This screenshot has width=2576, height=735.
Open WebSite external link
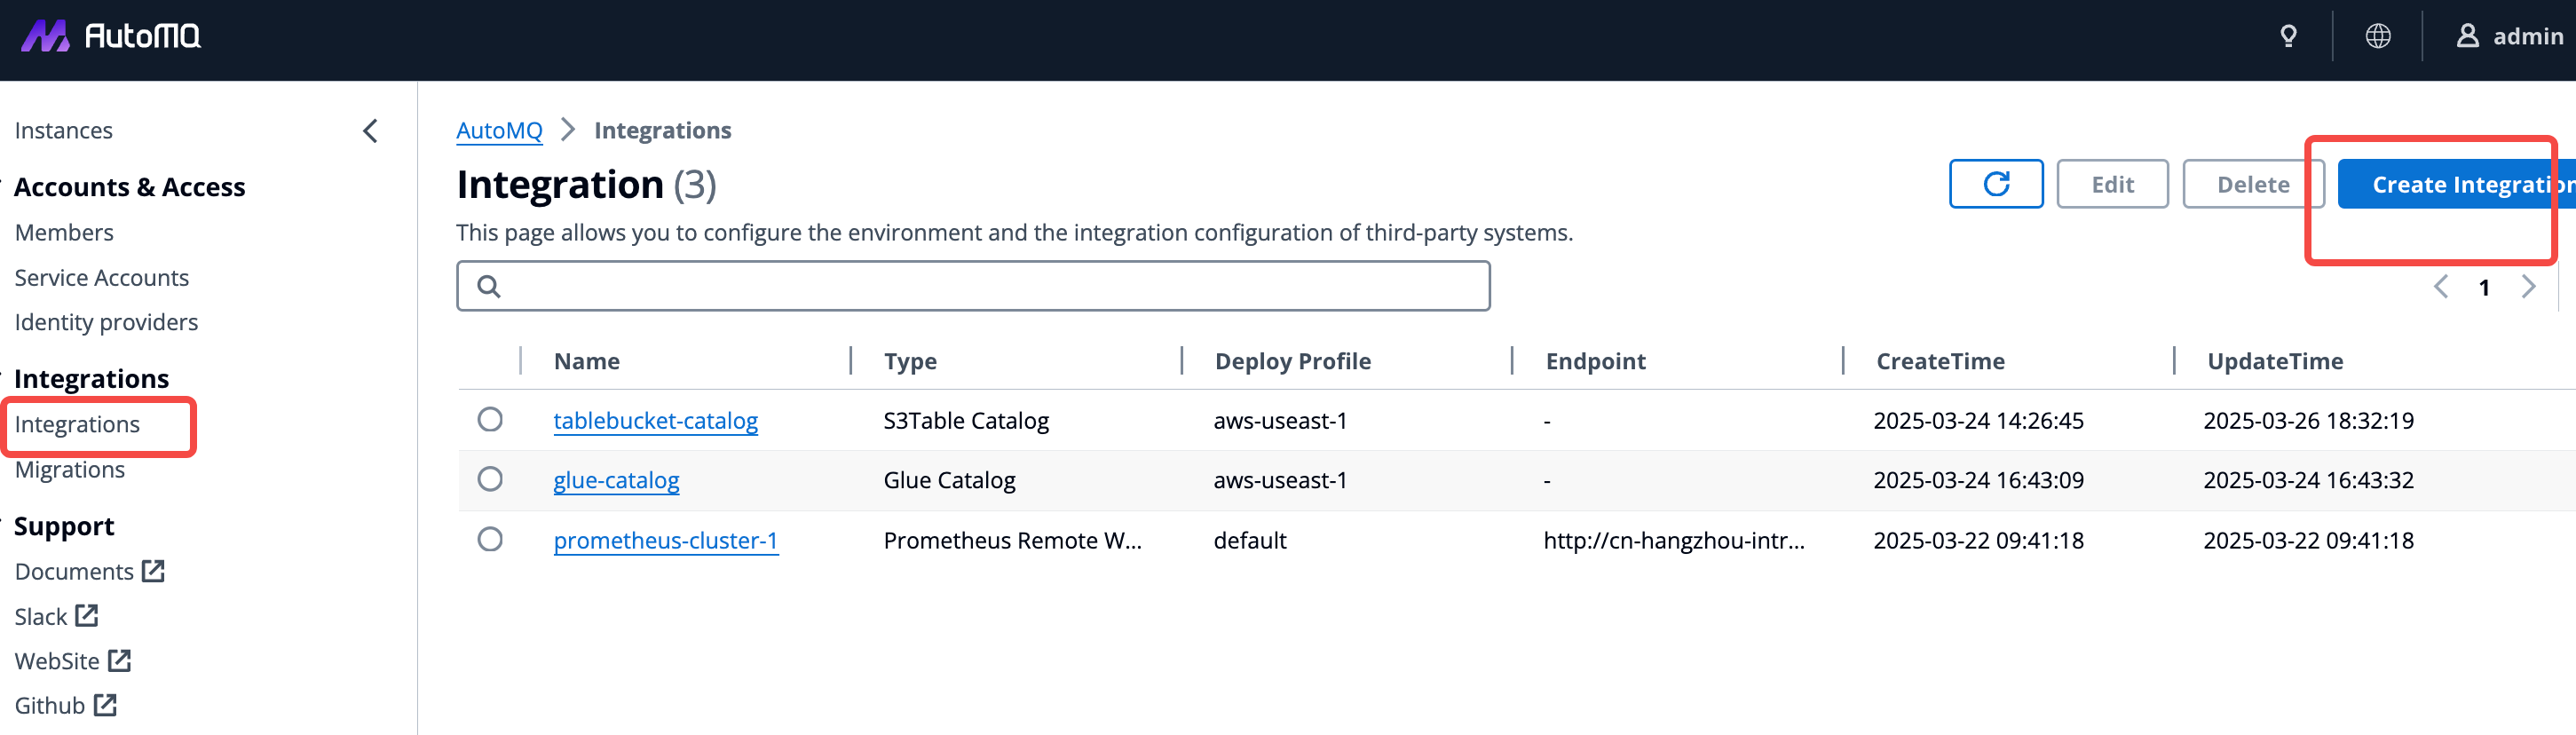pyautogui.click(x=73, y=661)
